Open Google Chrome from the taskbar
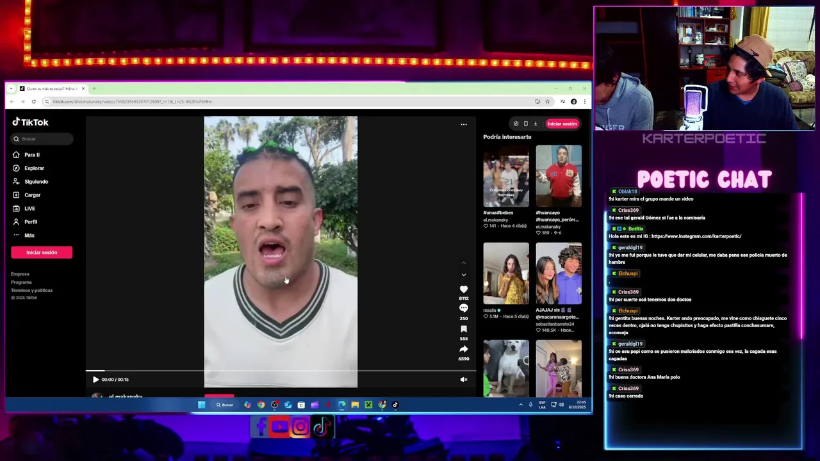Image resolution: width=820 pixels, height=461 pixels. 261,405
